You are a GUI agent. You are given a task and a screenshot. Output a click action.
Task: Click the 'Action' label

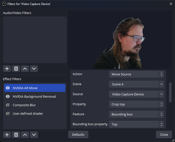pyautogui.click(x=77, y=74)
